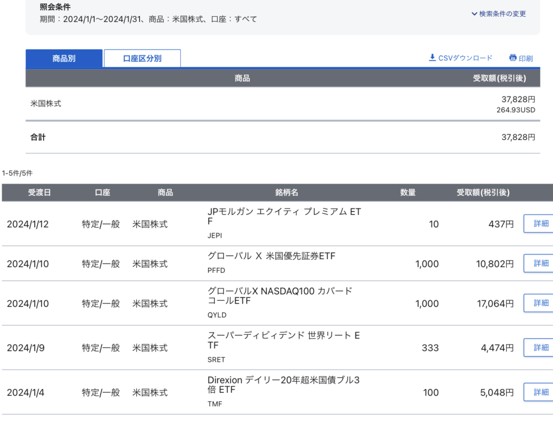Open 詳細 for the SRET row
The image size is (553, 437).
pyautogui.click(x=538, y=348)
